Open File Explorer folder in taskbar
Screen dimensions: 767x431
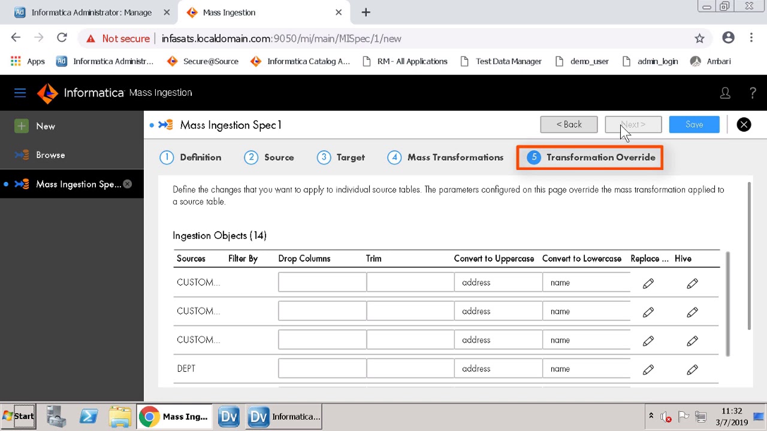tap(120, 417)
